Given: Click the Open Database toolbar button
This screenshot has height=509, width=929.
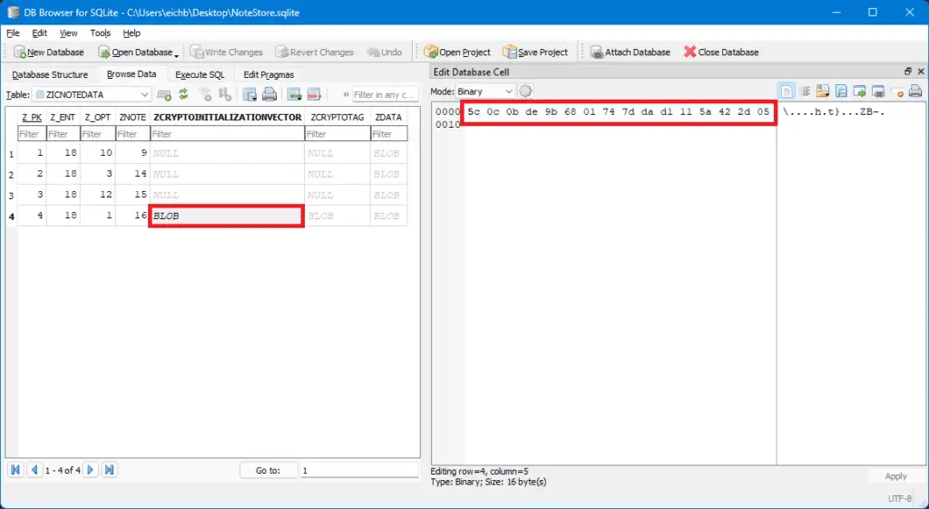Looking at the screenshot, I should (x=135, y=52).
